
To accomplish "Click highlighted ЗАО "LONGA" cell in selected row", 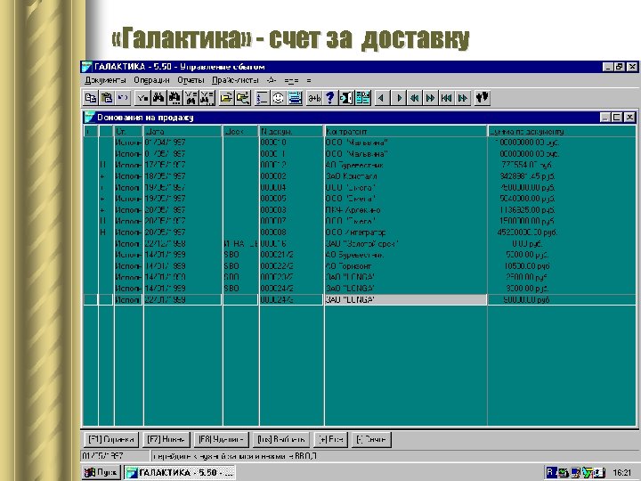I will (406, 299).
